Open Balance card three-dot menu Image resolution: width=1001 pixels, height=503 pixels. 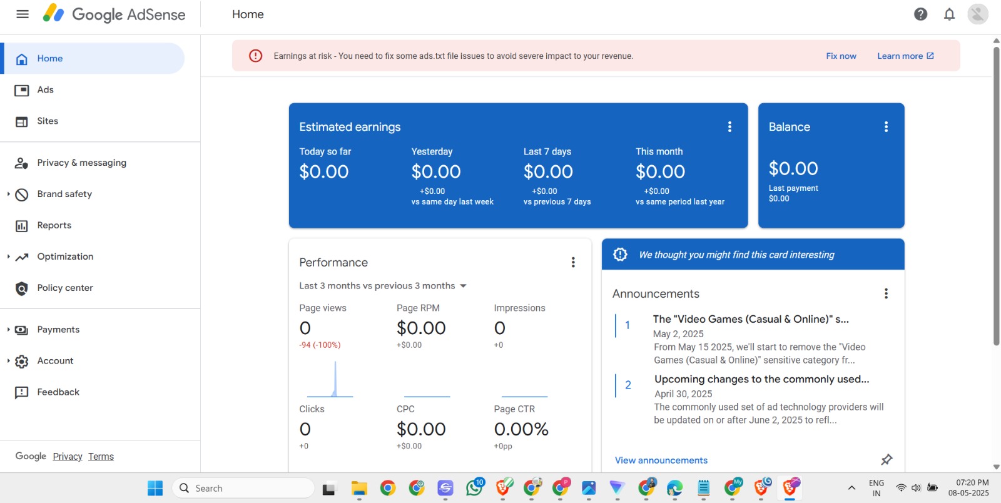point(886,127)
